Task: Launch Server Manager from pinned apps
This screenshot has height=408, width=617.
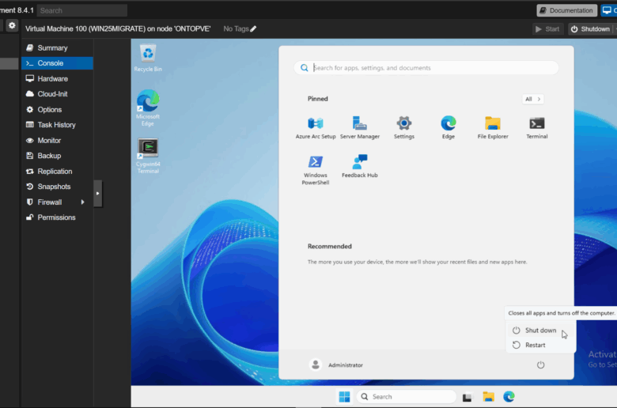Action: coord(360,128)
